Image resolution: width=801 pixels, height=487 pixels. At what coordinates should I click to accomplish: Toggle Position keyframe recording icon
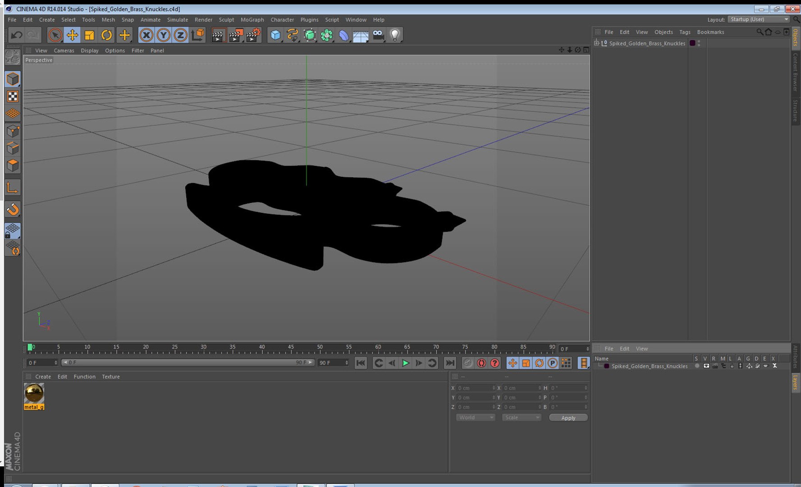513,363
